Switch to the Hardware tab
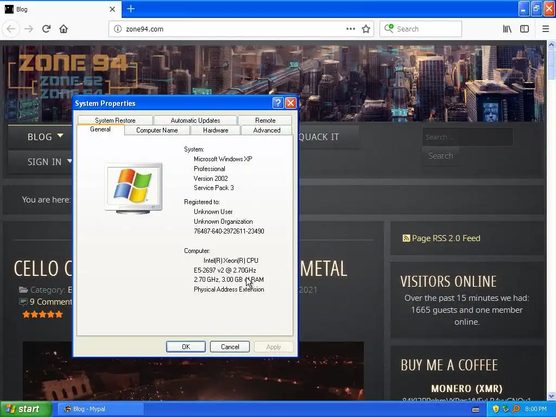 [216, 130]
